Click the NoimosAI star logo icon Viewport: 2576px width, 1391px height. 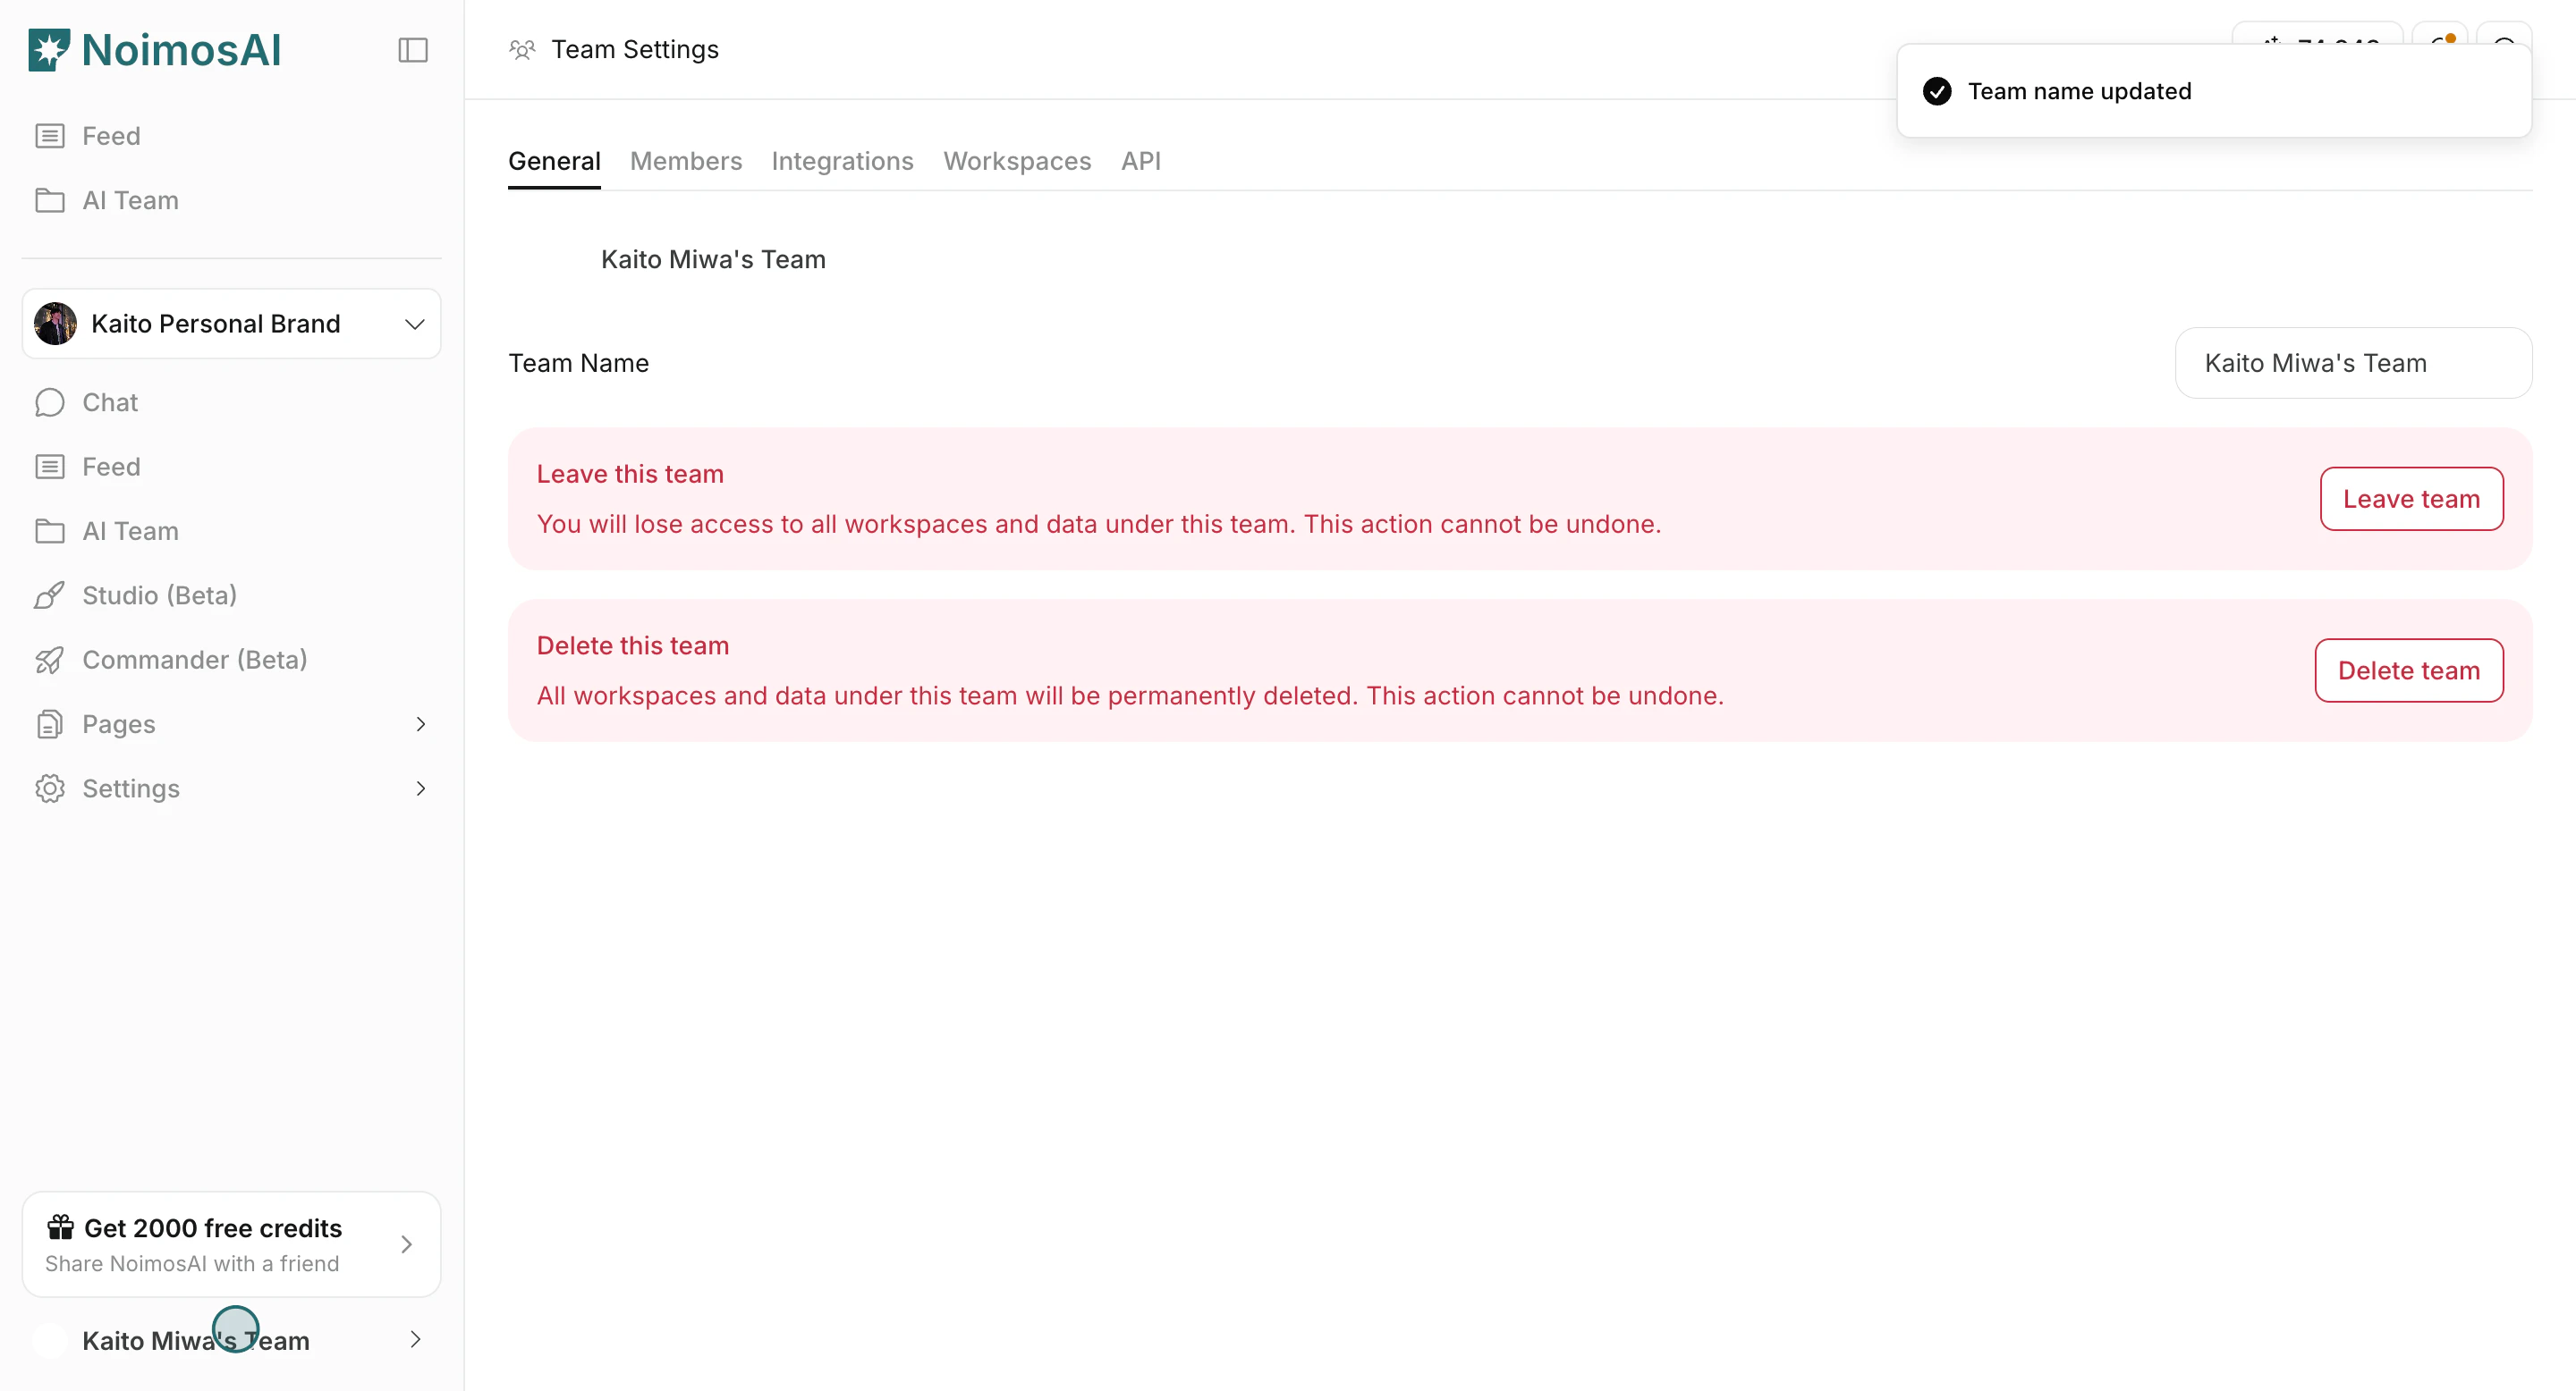(x=49, y=50)
